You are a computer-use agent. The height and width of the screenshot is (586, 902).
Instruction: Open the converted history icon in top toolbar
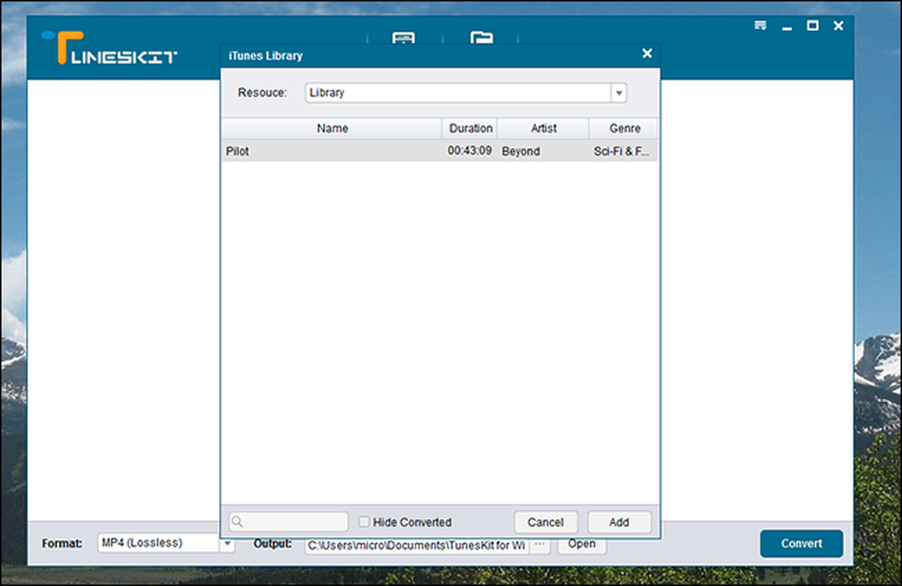coord(403,38)
